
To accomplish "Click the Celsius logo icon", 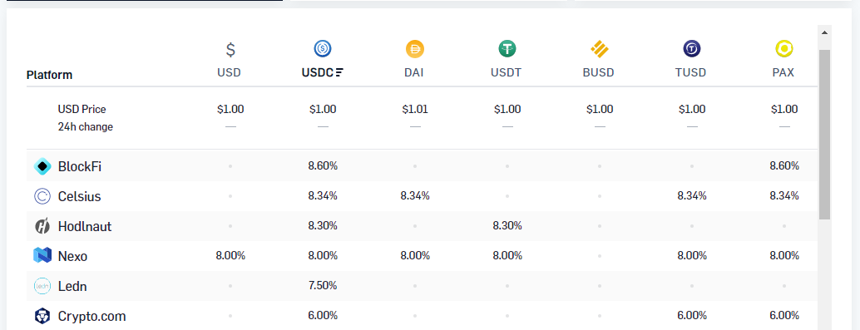I will coord(42,196).
